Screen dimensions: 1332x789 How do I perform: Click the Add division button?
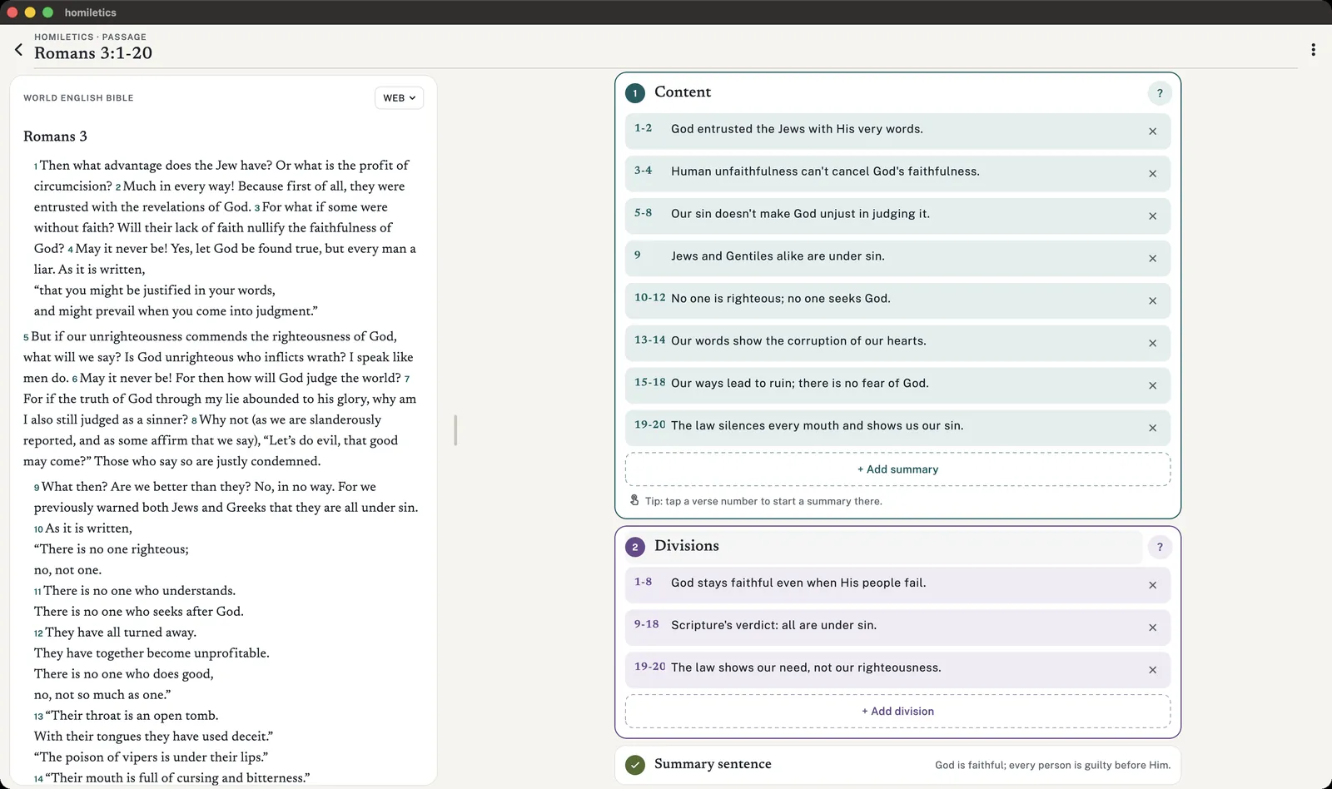897,712
